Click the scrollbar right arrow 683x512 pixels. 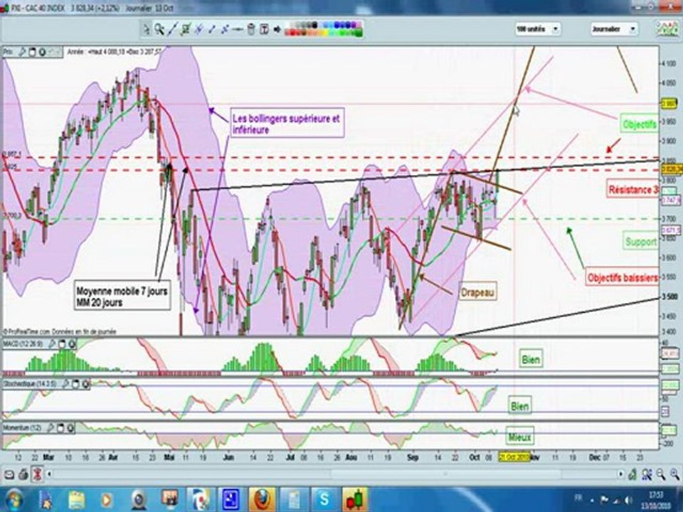click(x=620, y=474)
